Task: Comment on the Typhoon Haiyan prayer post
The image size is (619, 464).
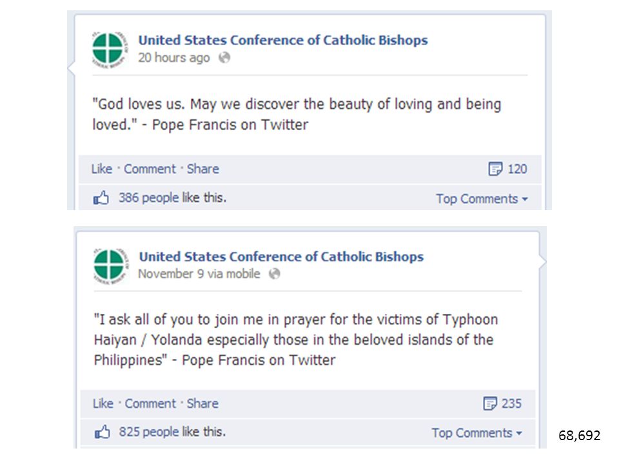Action: [150, 403]
